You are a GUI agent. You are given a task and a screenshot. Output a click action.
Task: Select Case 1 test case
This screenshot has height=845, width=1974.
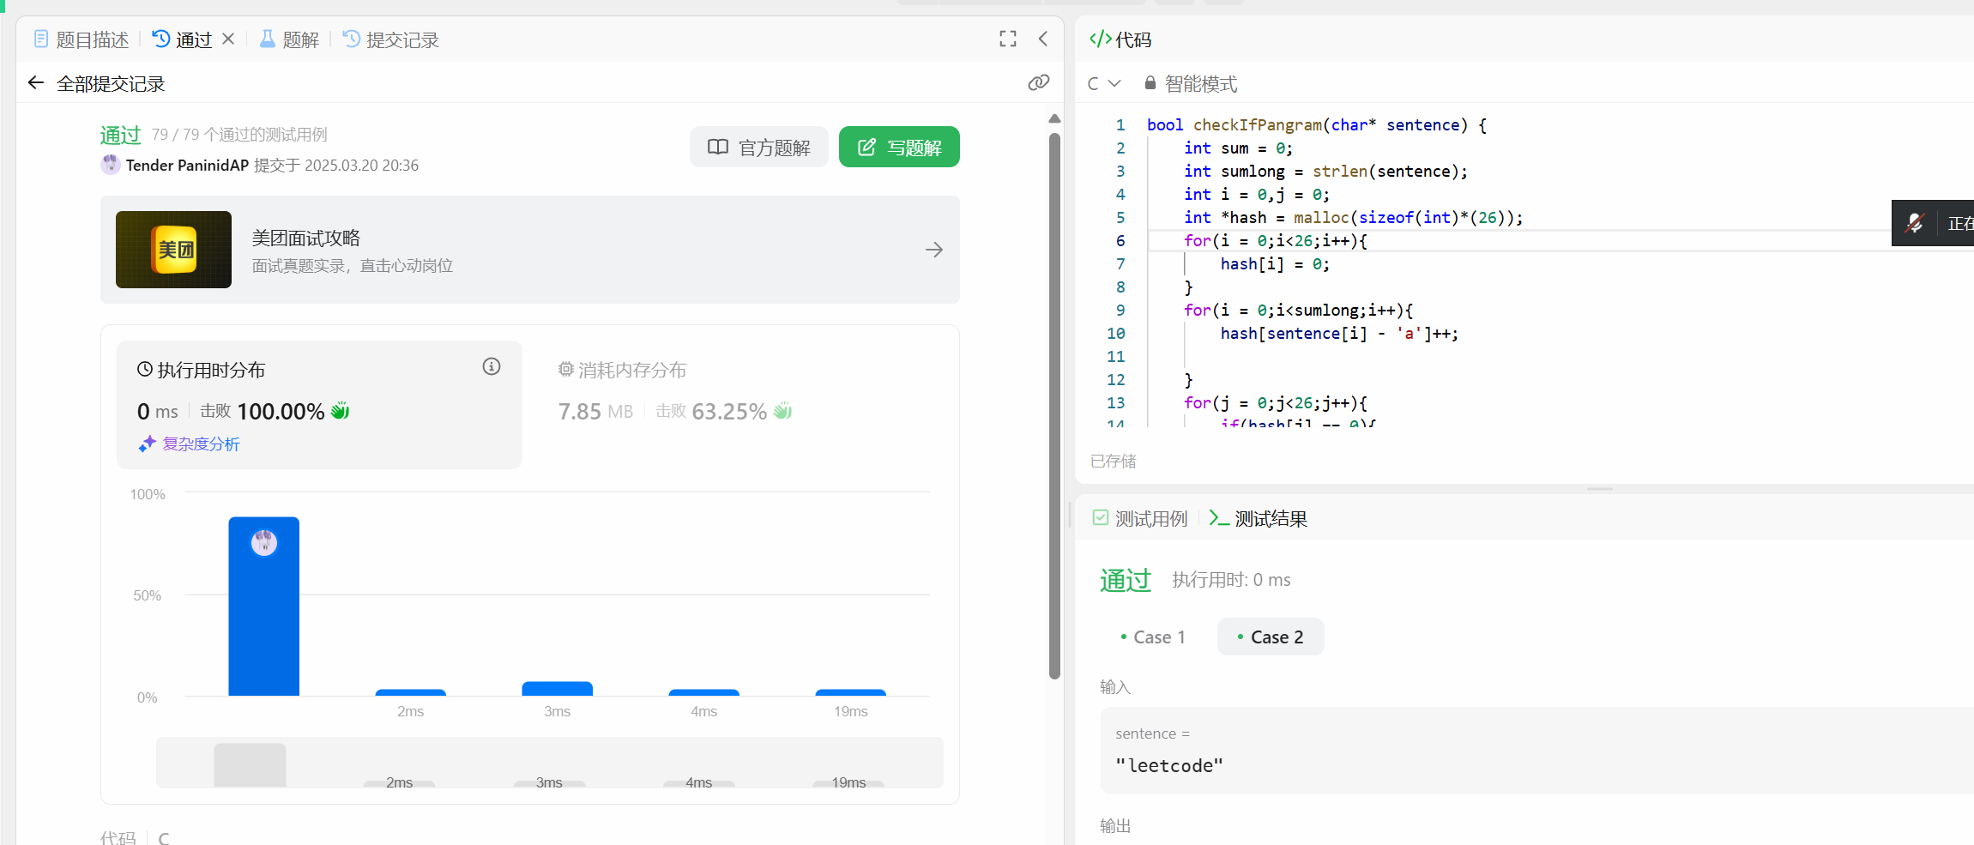[1152, 637]
